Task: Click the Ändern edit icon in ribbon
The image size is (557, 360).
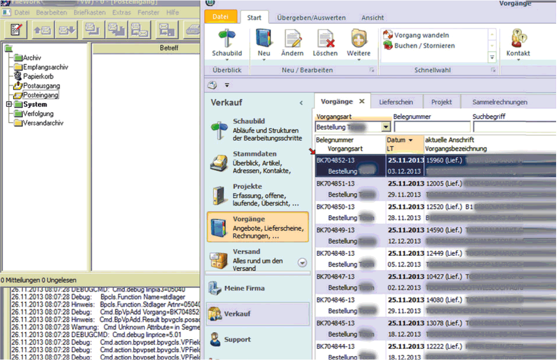Action: pyautogui.click(x=292, y=44)
